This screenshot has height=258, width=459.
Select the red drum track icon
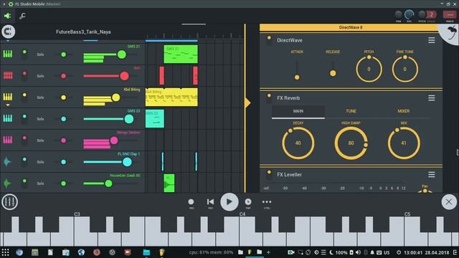click(8, 75)
